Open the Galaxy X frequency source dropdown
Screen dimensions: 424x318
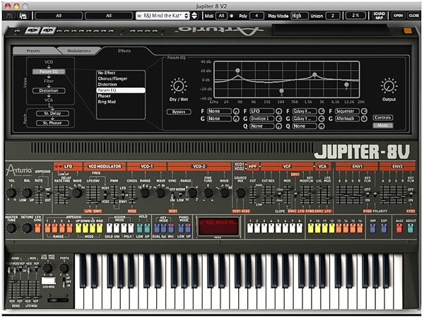305,111
